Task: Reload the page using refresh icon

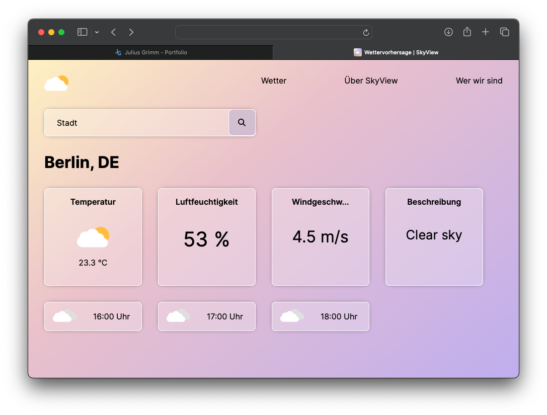Action: 366,33
